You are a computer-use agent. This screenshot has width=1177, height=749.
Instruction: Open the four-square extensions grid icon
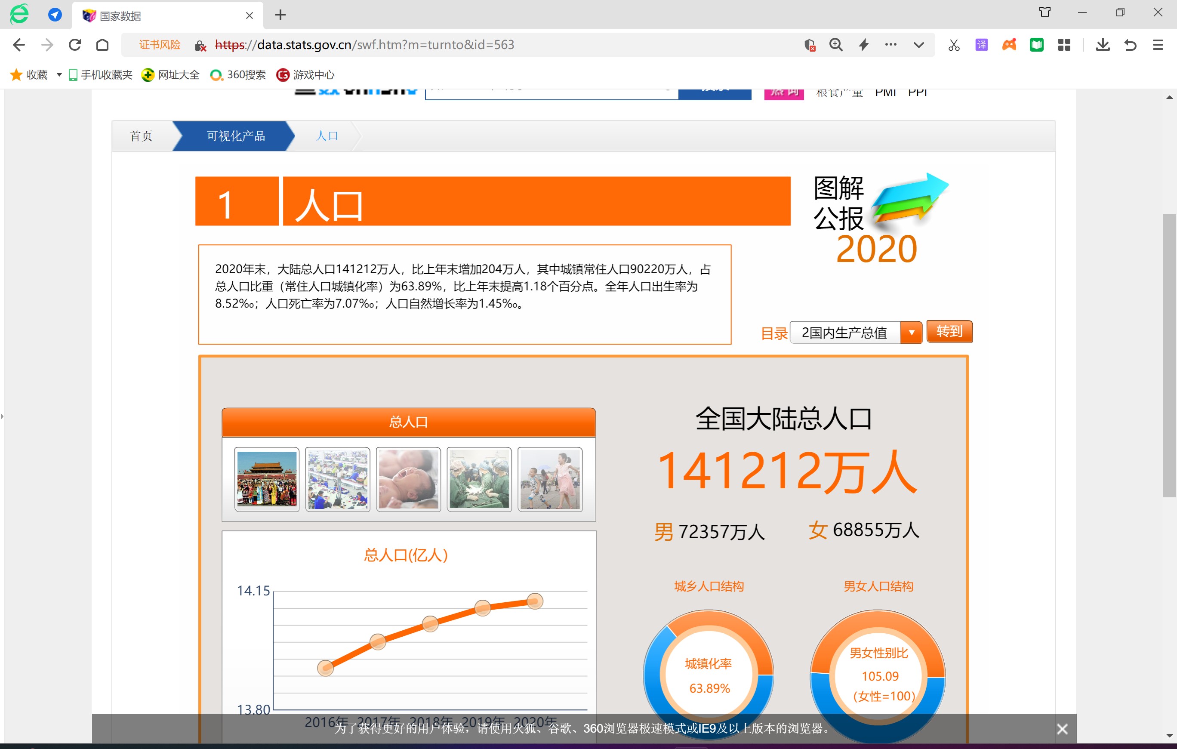[1064, 45]
